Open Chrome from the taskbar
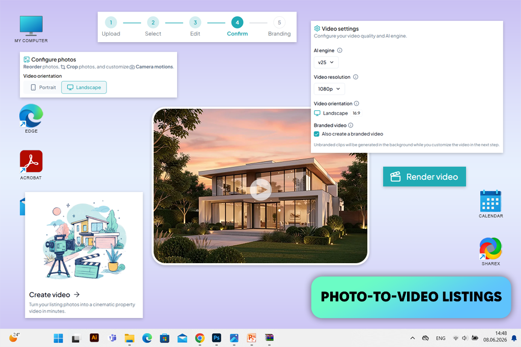The width and height of the screenshot is (521, 347). 199,338
